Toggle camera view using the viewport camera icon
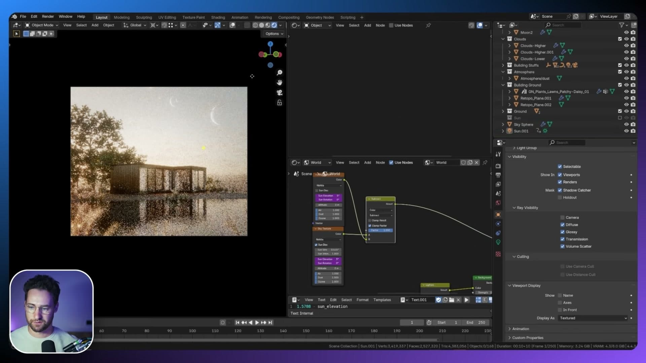 [279, 93]
